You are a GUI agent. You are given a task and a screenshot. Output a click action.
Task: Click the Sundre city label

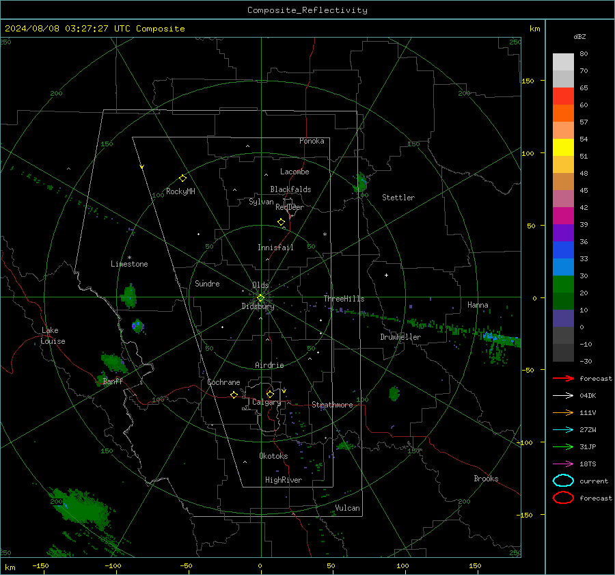207,283
